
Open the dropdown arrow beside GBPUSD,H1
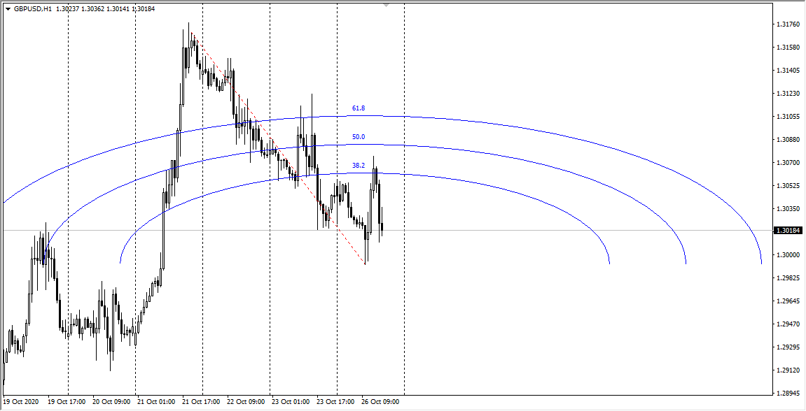coord(8,8)
